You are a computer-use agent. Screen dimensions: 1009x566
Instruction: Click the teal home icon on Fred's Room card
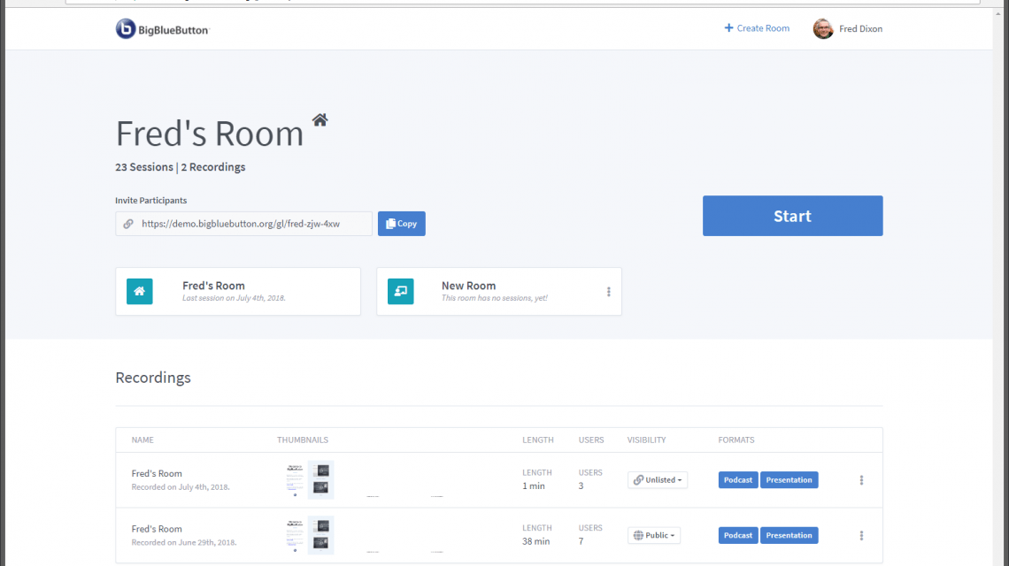(140, 291)
